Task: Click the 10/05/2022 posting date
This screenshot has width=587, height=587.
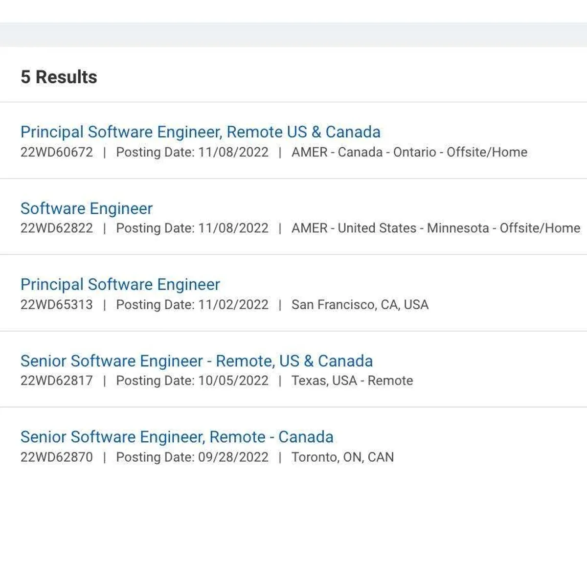Action: 233,381
